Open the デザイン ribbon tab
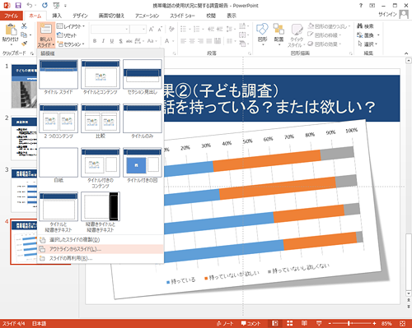Viewport: 412px width, 328px height. click(x=80, y=16)
